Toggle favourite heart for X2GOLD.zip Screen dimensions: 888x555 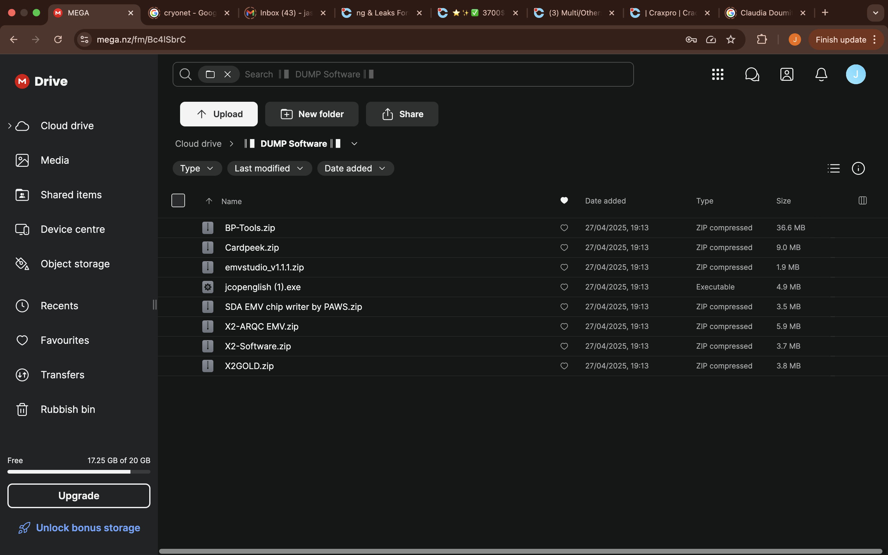[x=564, y=366]
